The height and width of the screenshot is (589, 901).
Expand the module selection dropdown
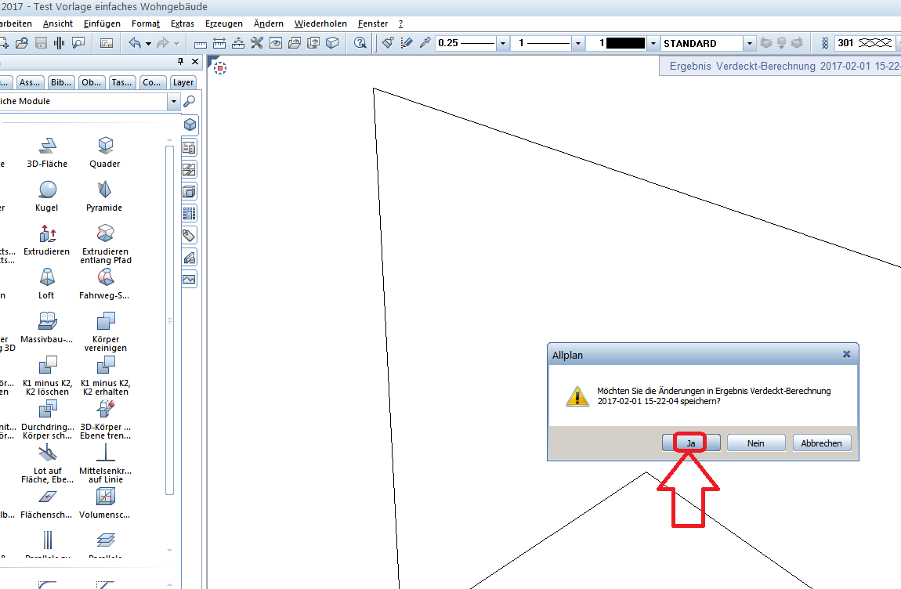tap(173, 102)
